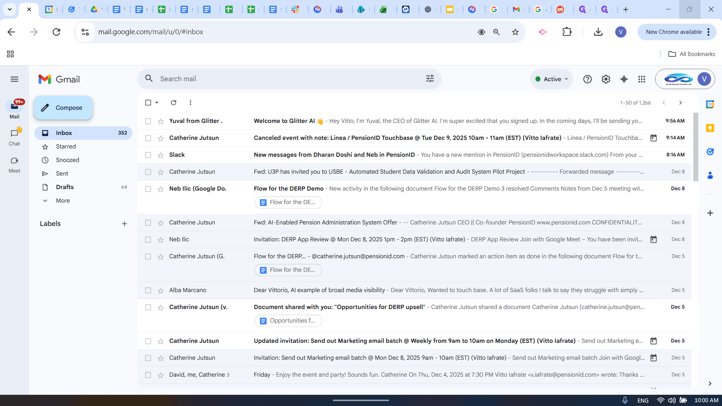Open Opportunities f... document attachment chip
722x406 pixels.
point(288,321)
